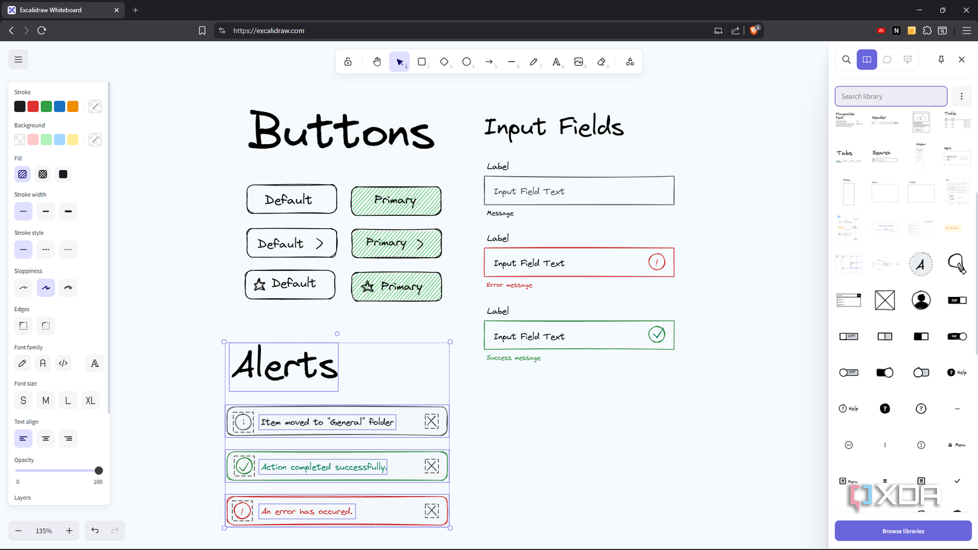The height and width of the screenshot is (550, 978).
Task: Switch to the Library tab
Action: tap(867, 59)
